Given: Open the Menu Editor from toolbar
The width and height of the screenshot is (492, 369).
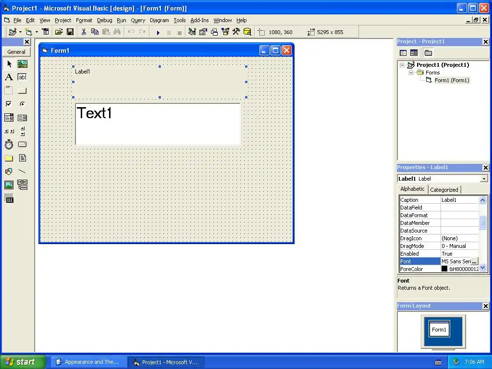Looking at the screenshot, I should coord(46,32).
